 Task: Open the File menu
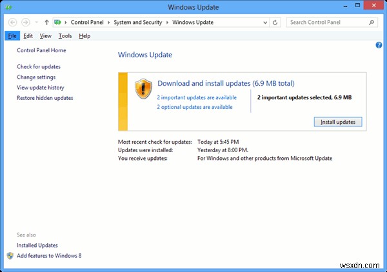pyautogui.click(x=12, y=36)
